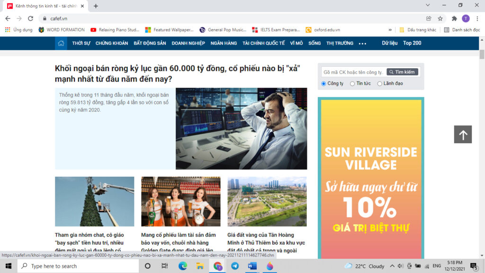Open the Danh sách đọc reading list

pyautogui.click(x=462, y=30)
